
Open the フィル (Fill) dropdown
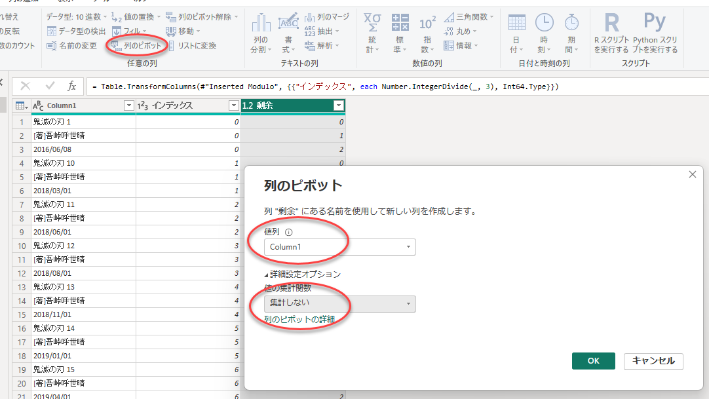pos(129,31)
